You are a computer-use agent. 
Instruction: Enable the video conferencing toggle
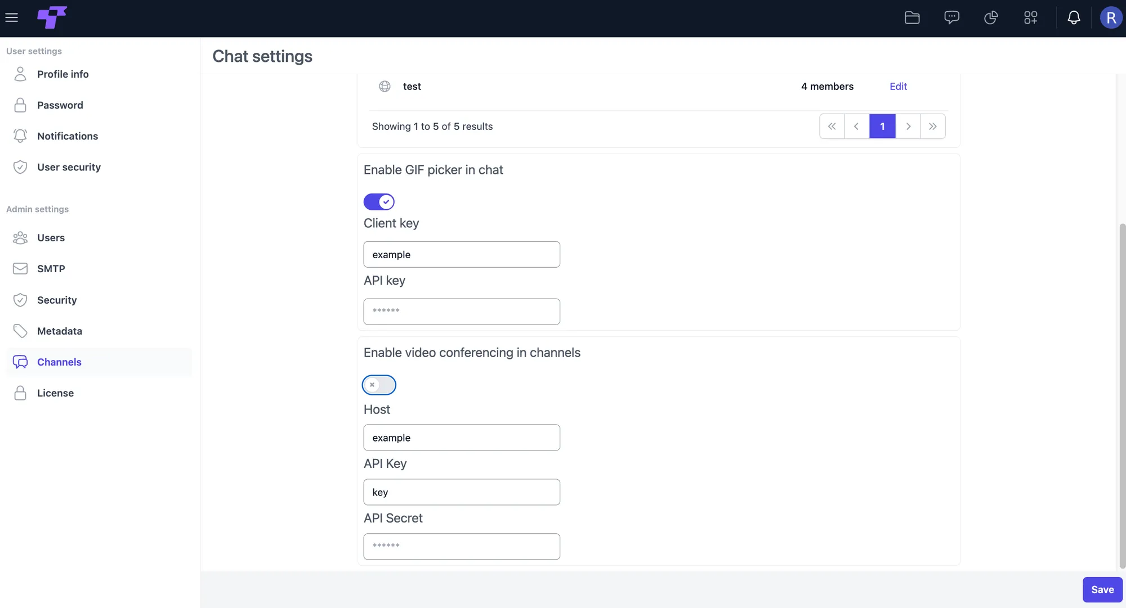[379, 385]
